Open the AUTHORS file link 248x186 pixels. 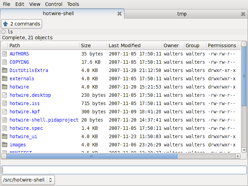point(19,54)
